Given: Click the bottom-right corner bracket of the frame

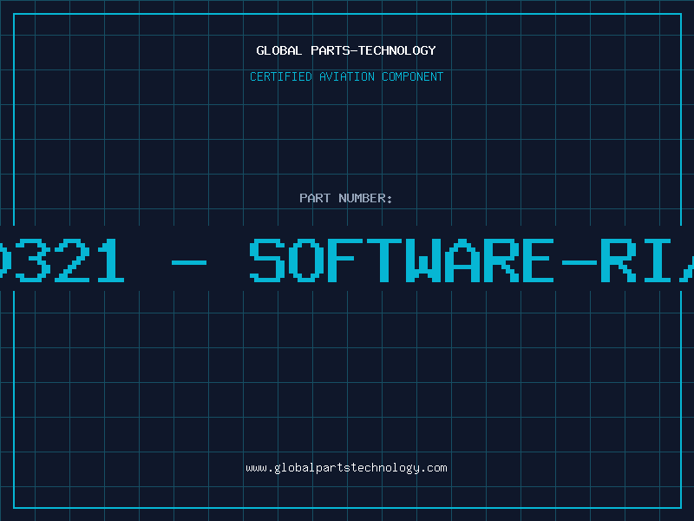Looking at the screenshot, I should (x=678, y=505).
